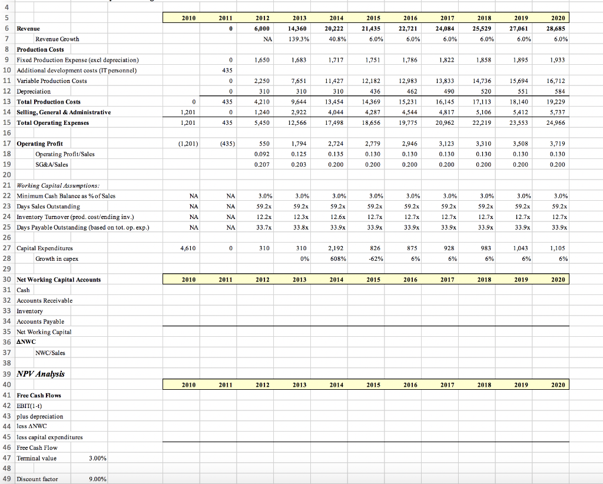Select the Accounts Receivable row label

pos(37,300)
